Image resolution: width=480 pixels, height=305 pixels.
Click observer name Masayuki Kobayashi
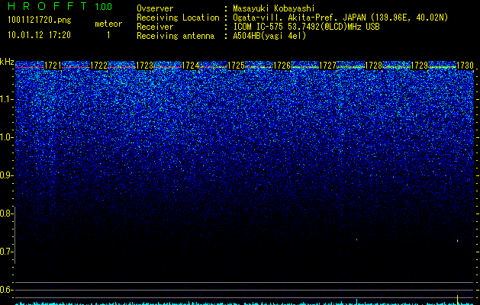coord(274,8)
